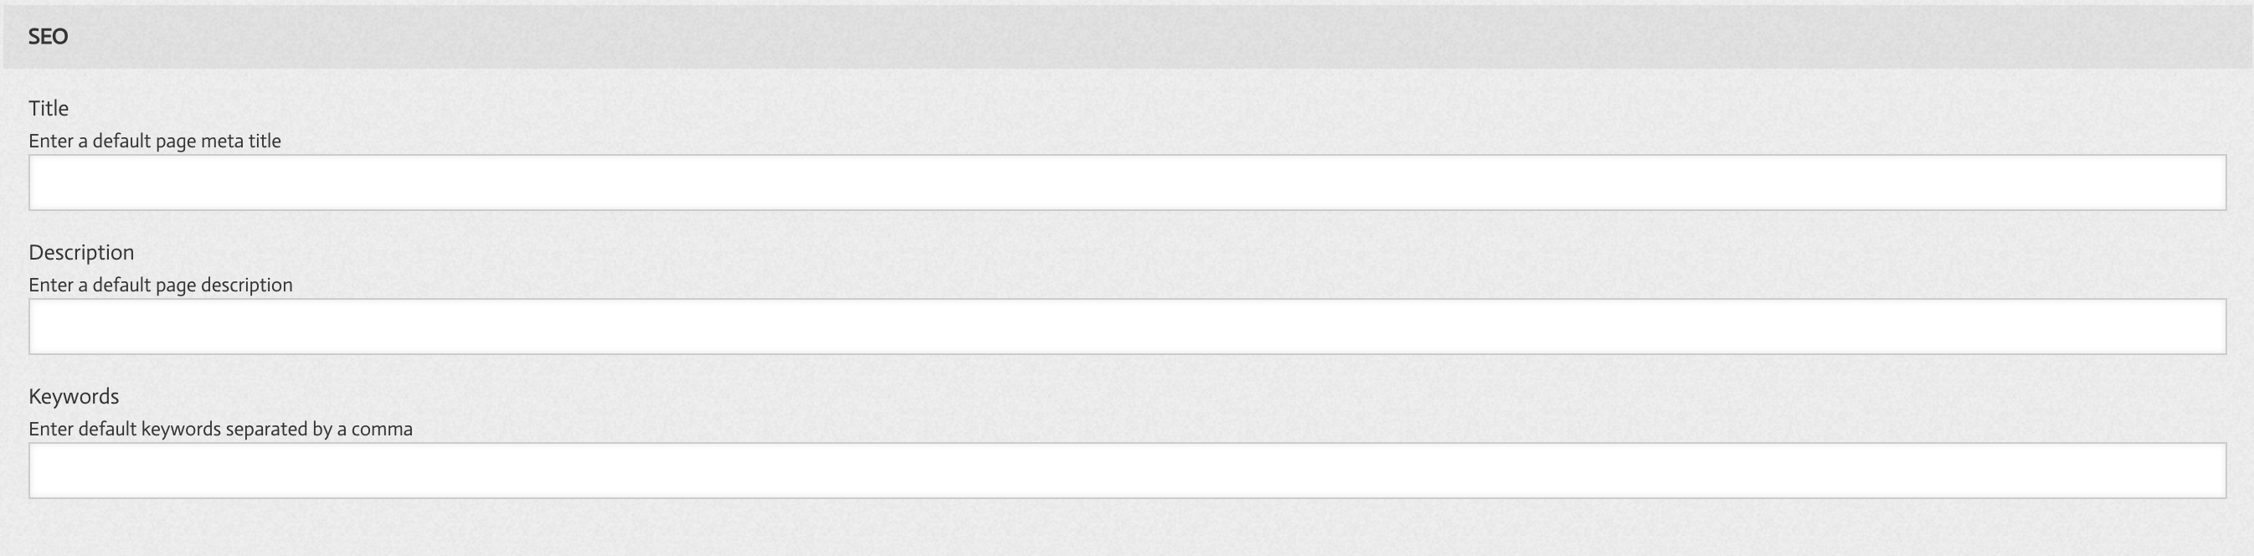Click the keywords comma-separated hint text
Viewport: 2254px width, 556px height.
click(x=220, y=429)
